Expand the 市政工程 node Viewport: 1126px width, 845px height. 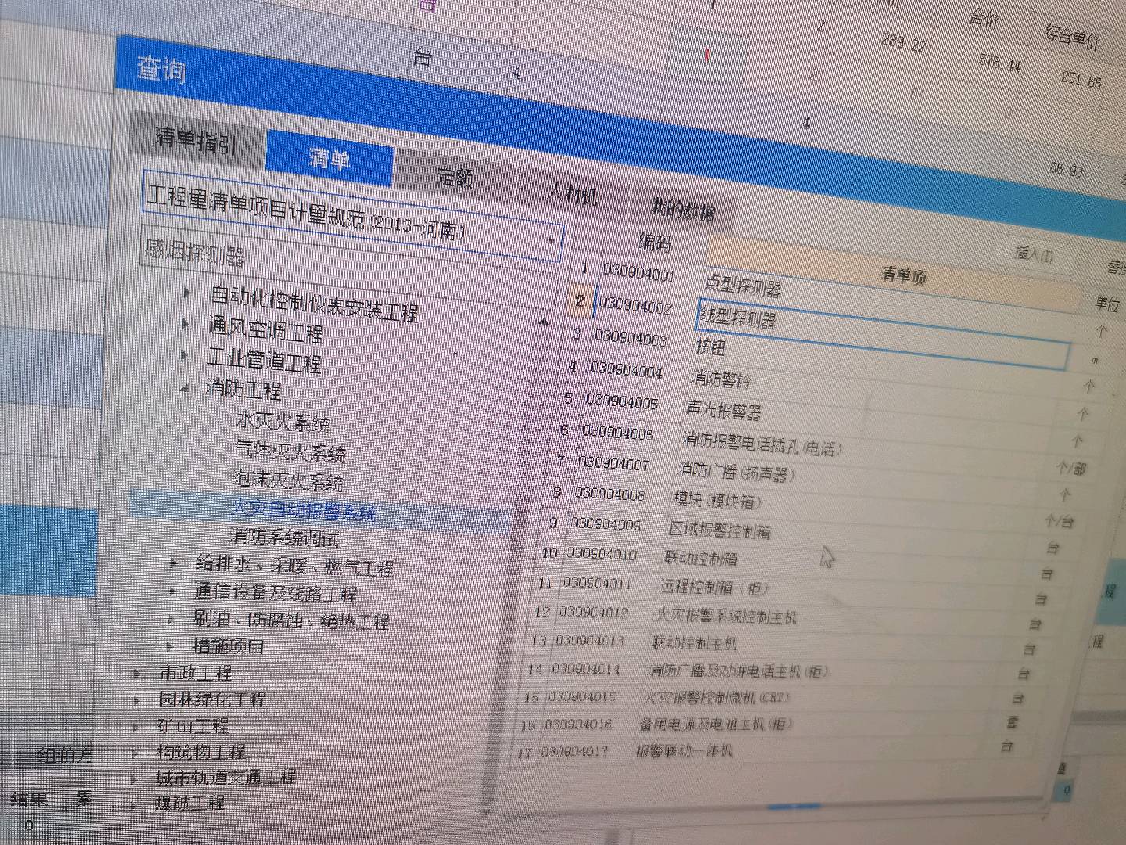pyautogui.click(x=138, y=674)
